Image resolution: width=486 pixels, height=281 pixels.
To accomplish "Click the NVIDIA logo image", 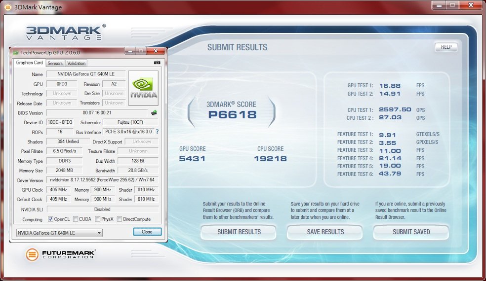I will click(x=143, y=88).
